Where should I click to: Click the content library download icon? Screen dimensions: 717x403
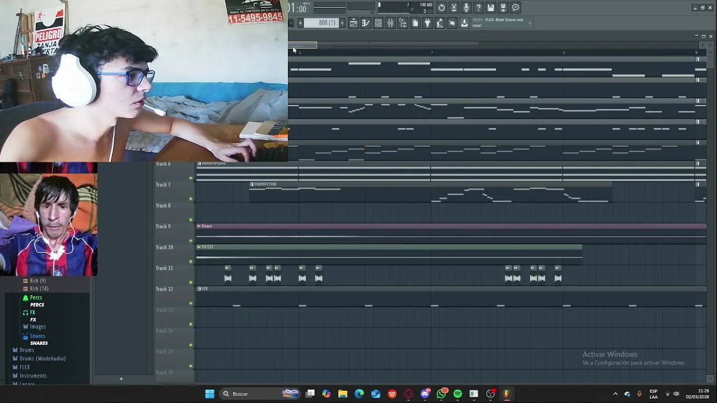[464, 23]
